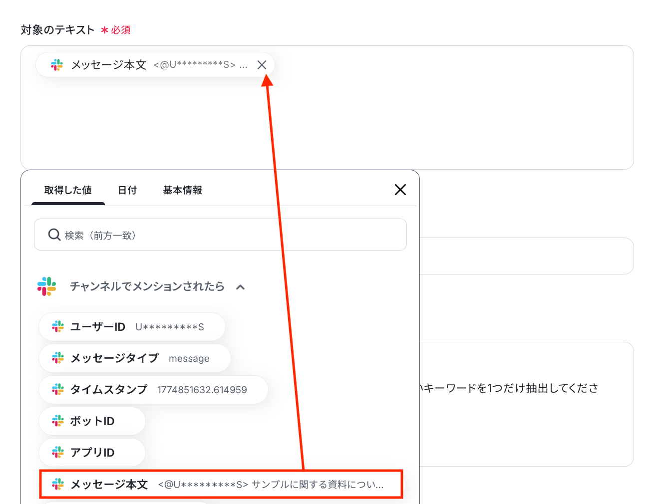The height and width of the screenshot is (504, 653).
Task: Open the 日付 tab
Action: click(x=127, y=190)
